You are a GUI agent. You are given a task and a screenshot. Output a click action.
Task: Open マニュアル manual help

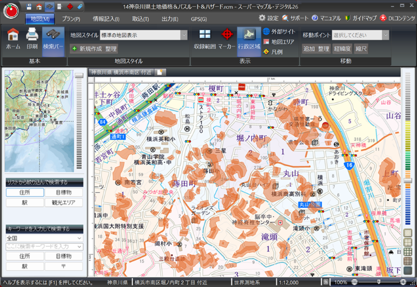point(326,18)
